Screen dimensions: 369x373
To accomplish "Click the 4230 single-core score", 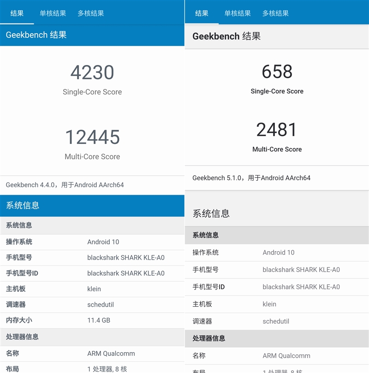I will pos(92,72).
